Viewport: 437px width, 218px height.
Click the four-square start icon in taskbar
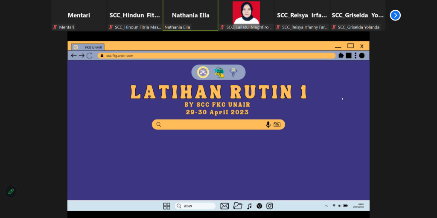pyautogui.click(x=167, y=206)
